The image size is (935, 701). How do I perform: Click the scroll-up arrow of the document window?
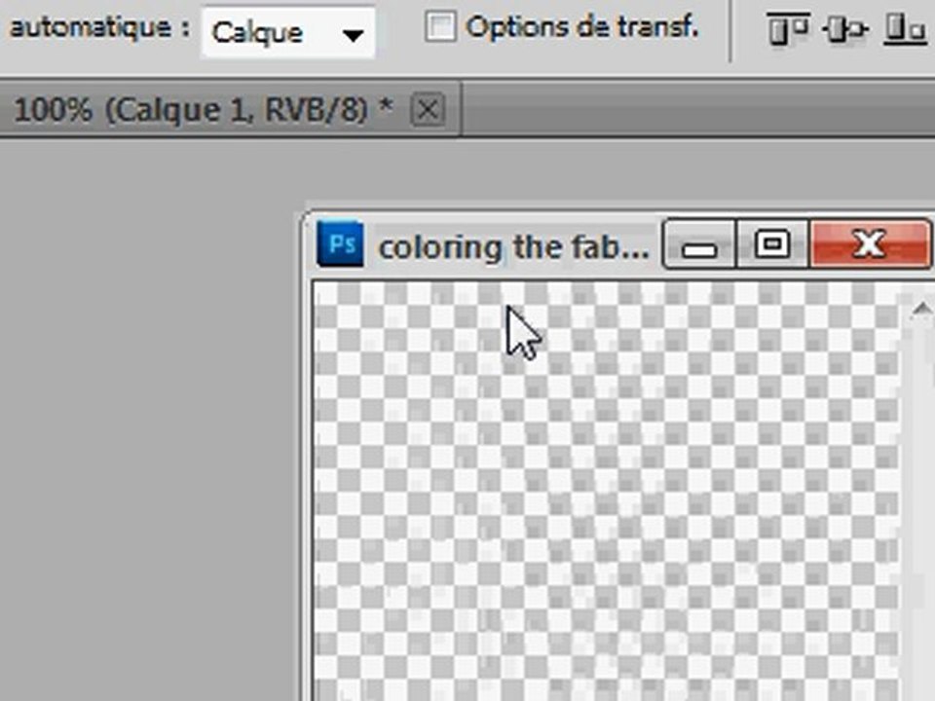coord(921,309)
